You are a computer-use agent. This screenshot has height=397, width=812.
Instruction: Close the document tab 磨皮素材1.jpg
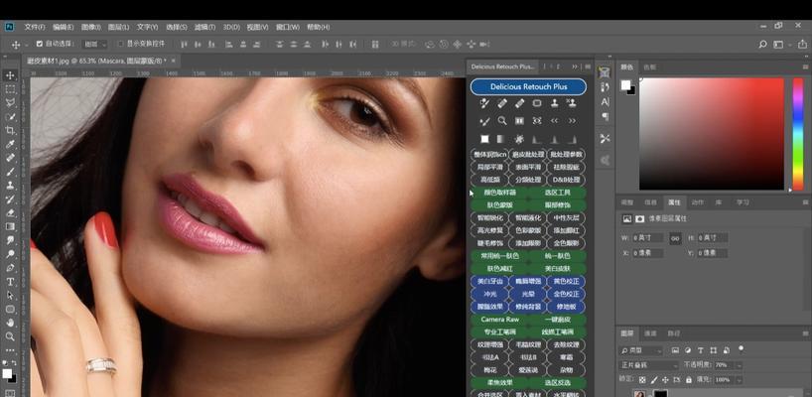(x=174, y=61)
